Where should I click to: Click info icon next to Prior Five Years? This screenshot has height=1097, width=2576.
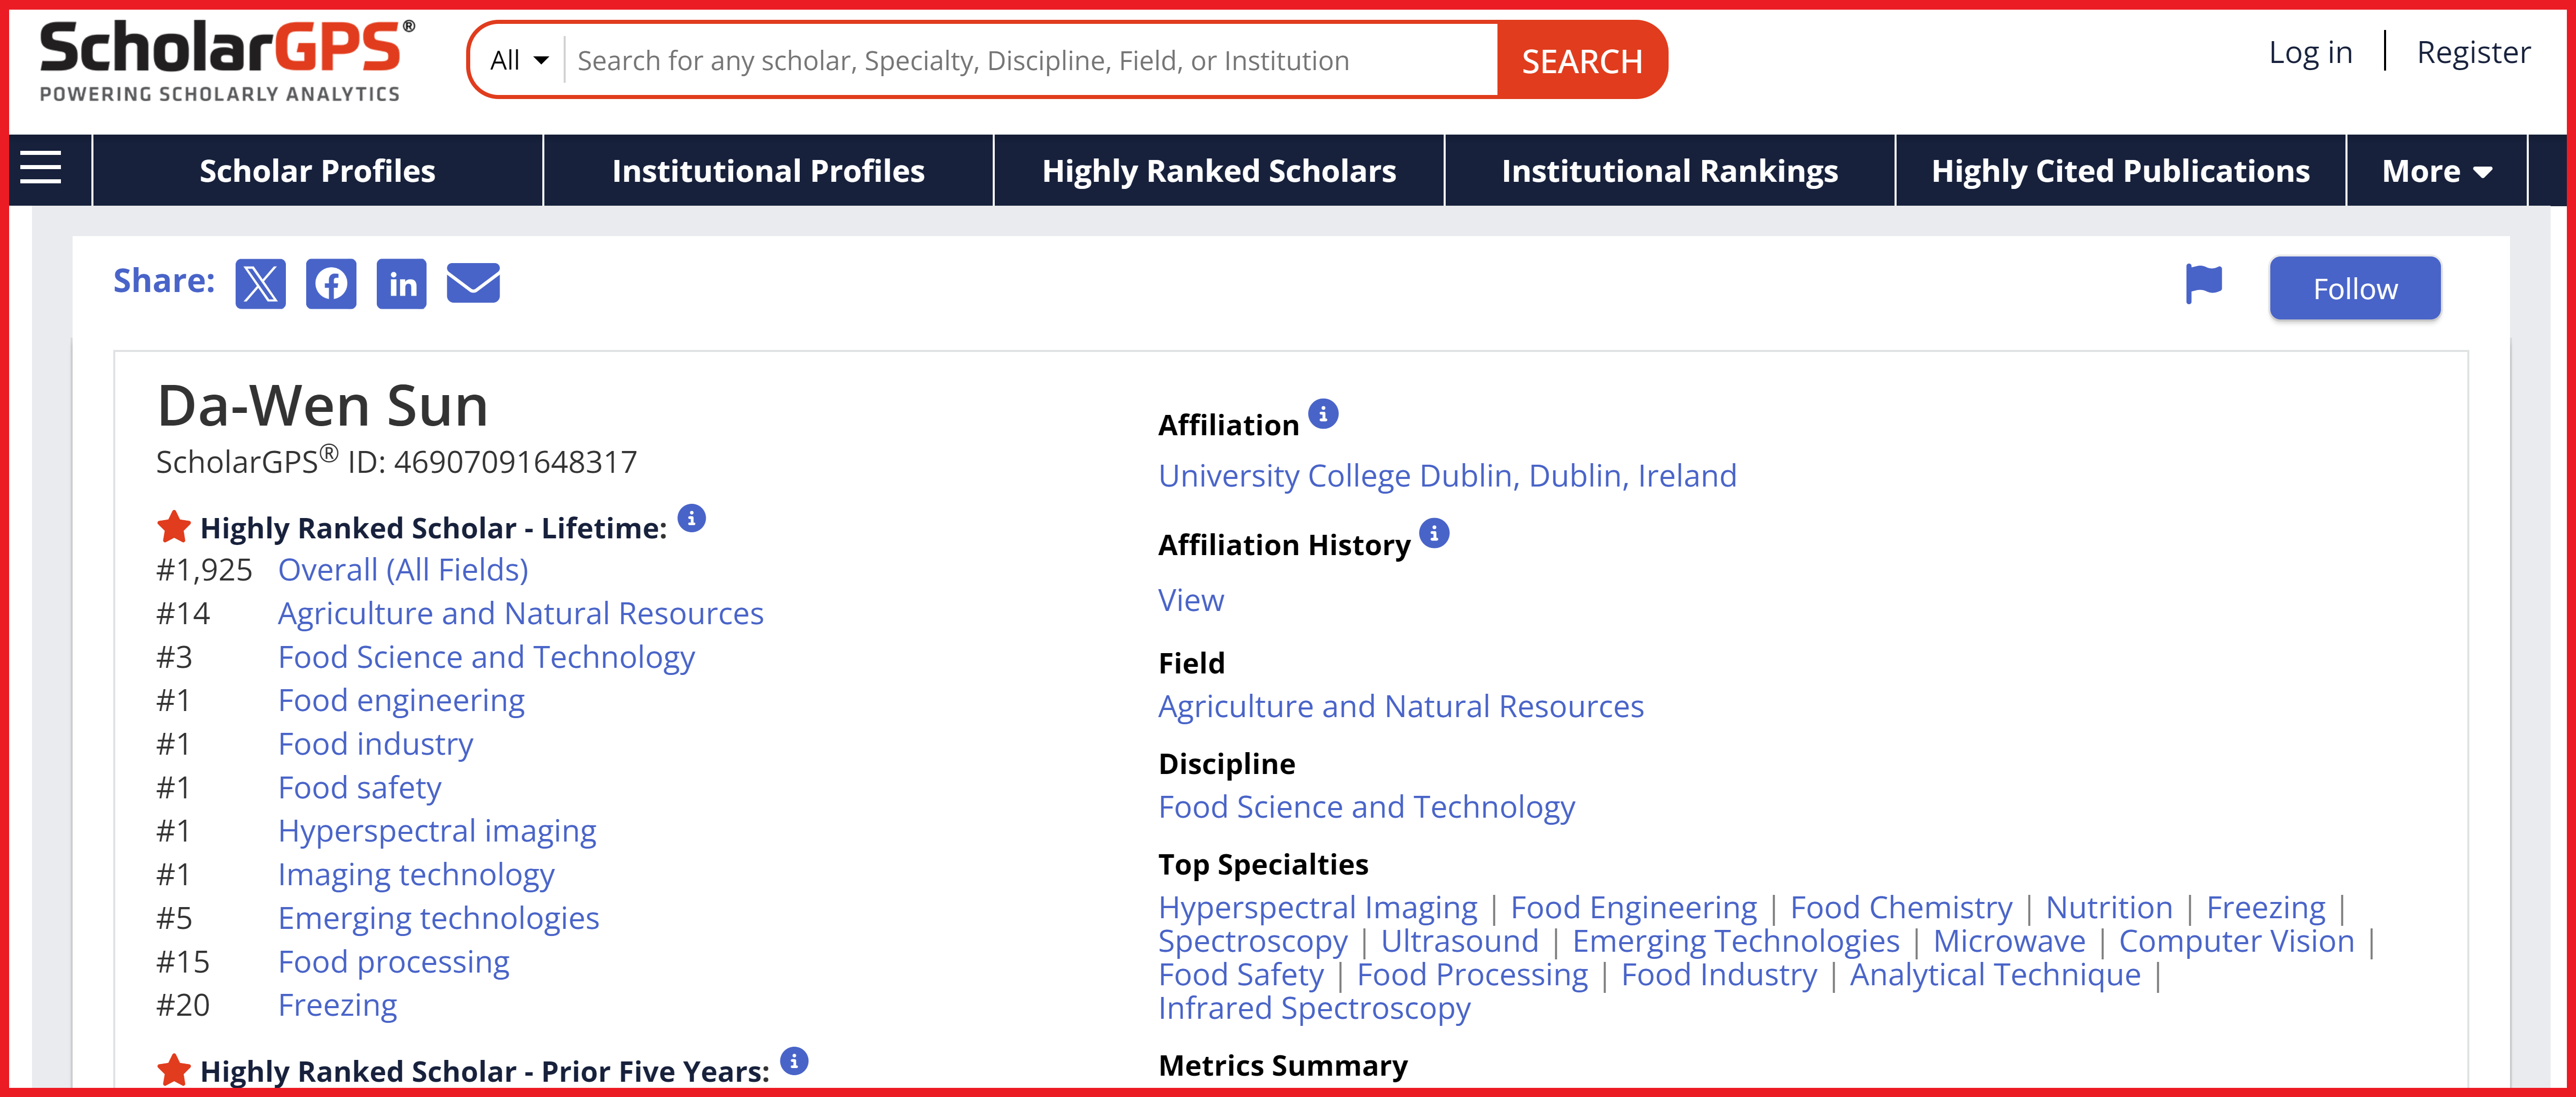(794, 1061)
